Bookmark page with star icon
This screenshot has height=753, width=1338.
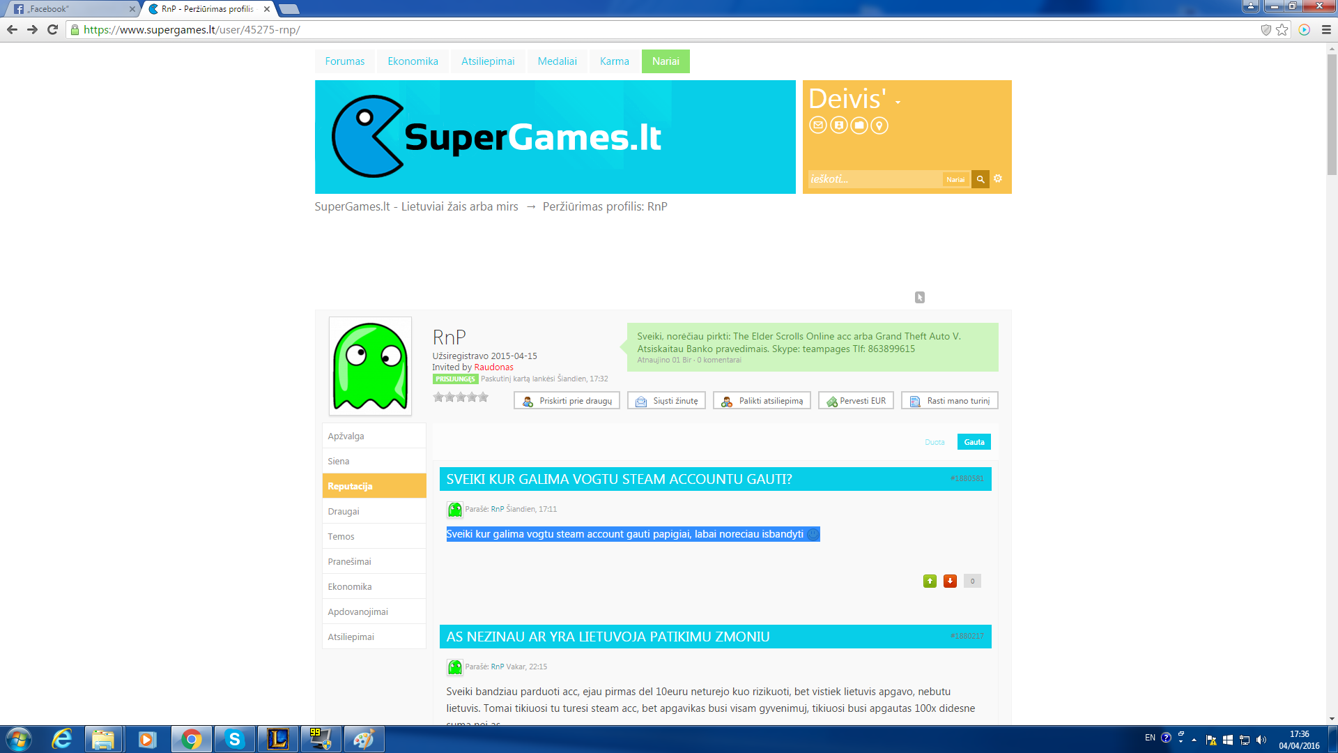click(1282, 29)
